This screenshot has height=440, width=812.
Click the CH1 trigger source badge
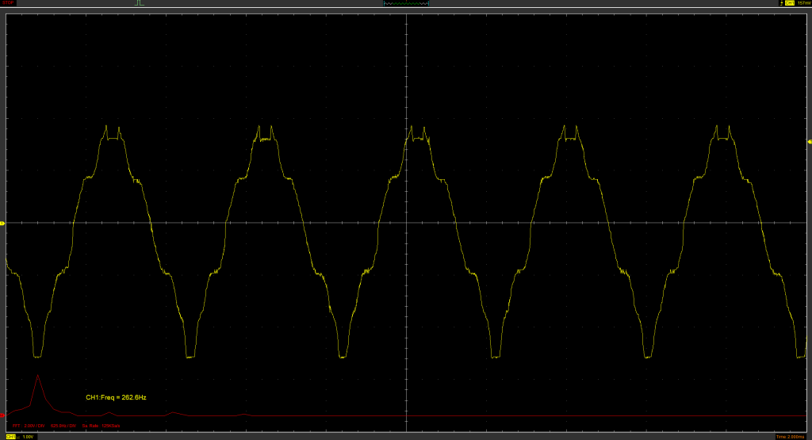click(x=789, y=3)
